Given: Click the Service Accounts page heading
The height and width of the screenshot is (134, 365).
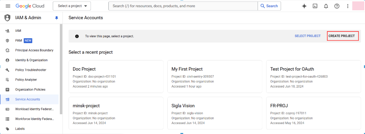Looking at the screenshot, I should [86, 18].
